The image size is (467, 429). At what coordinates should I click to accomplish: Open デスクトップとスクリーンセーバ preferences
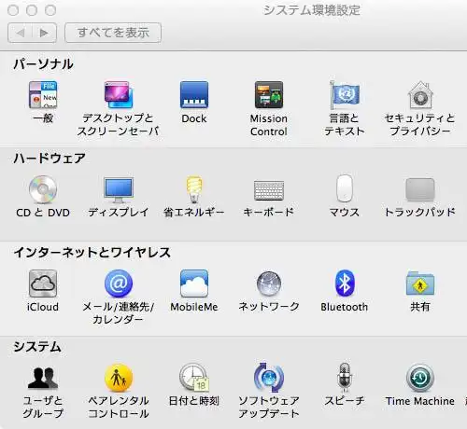(119, 95)
